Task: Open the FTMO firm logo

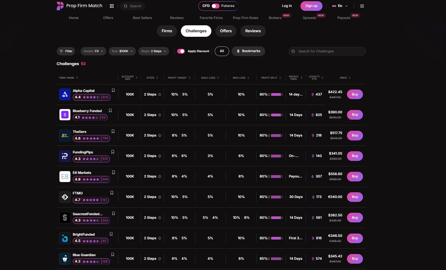Action: point(65,197)
